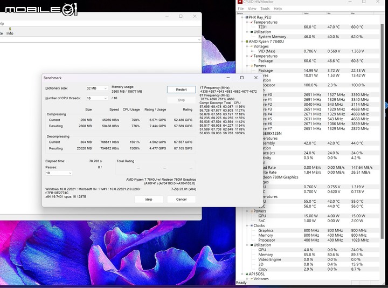This screenshot has height=288, width=388.
Task: Open the 7-Zip address bar dropdown arrow
Action: [x=199, y=39]
